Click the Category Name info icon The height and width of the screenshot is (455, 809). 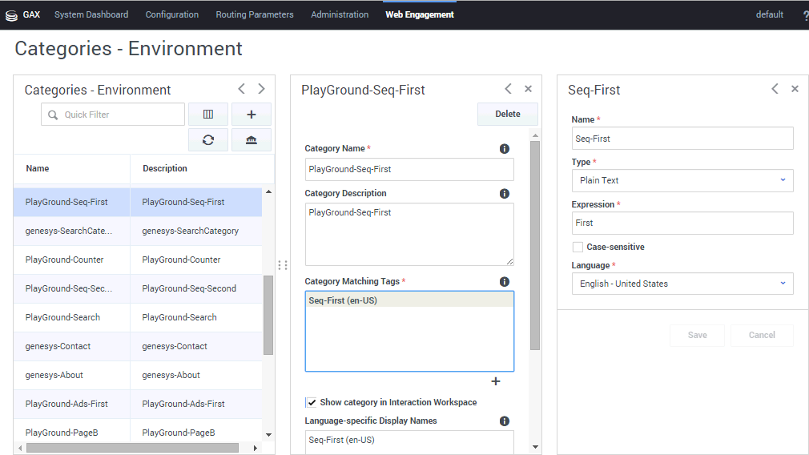[x=505, y=149]
